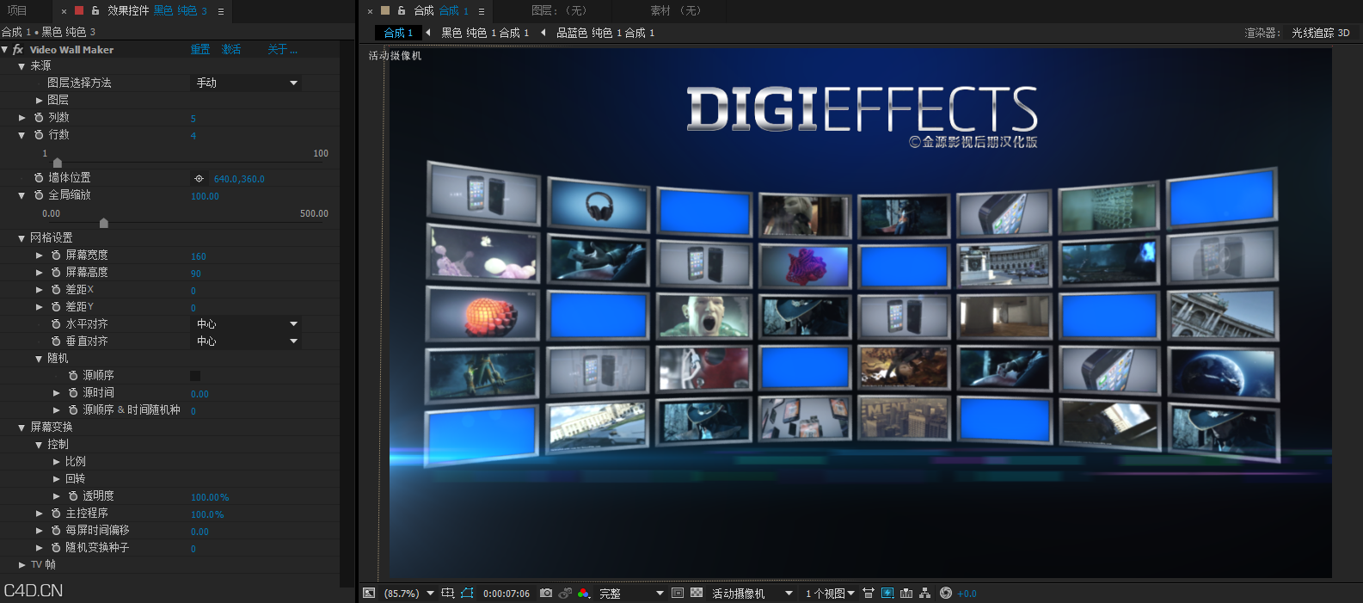Collapse the 屏幕变换 group
The height and width of the screenshot is (603, 1363).
pos(21,428)
